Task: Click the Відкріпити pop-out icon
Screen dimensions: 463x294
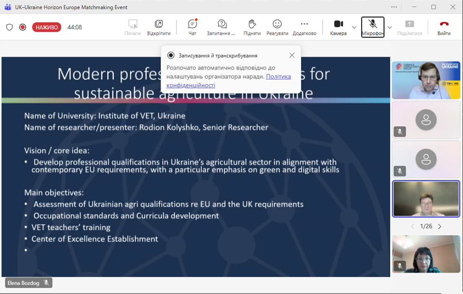Action: click(x=159, y=27)
